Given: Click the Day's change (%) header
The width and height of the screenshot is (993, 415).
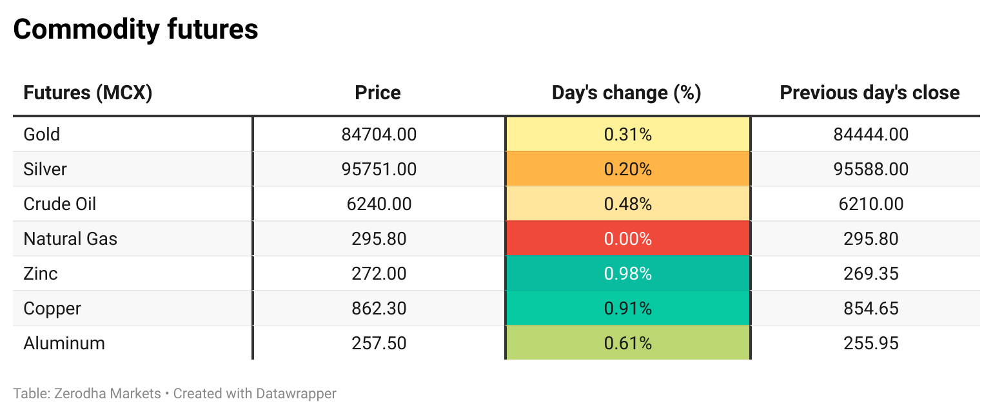Looking at the screenshot, I should pyautogui.click(x=627, y=93).
